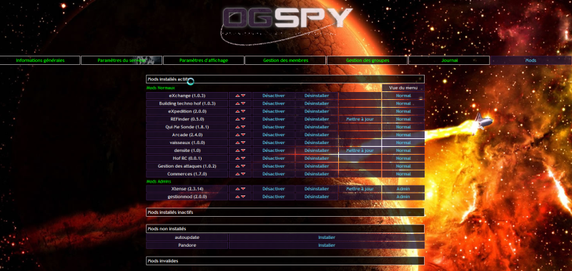572x271 pixels.
Task: Move eXchange mod up with red arrow
Action: 237,96
